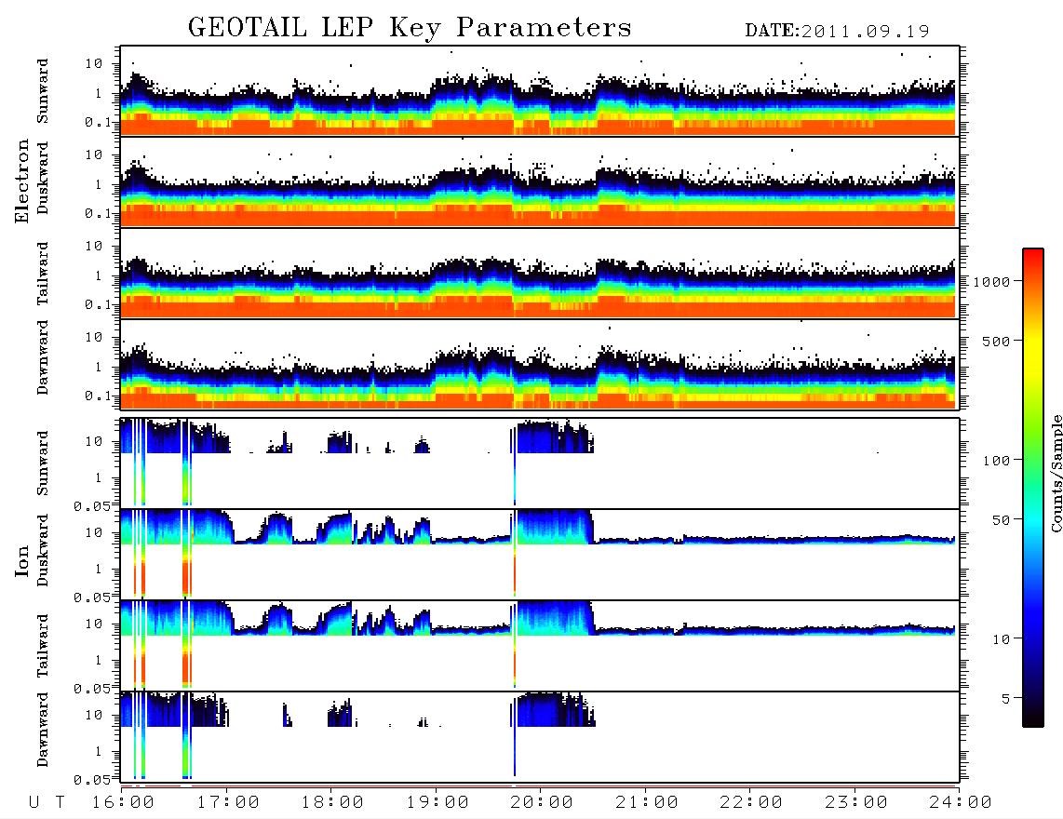The width and height of the screenshot is (1063, 819).
Task: Open the Ion Tailward spectrogram panel
Action: [540, 646]
